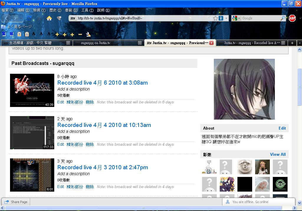Click View All in the 影迷 section
The image size is (302, 211).
tap(278, 154)
